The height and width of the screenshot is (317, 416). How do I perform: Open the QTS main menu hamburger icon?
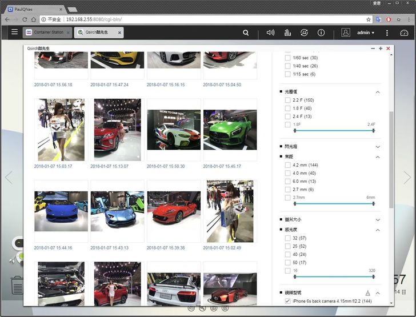point(14,33)
